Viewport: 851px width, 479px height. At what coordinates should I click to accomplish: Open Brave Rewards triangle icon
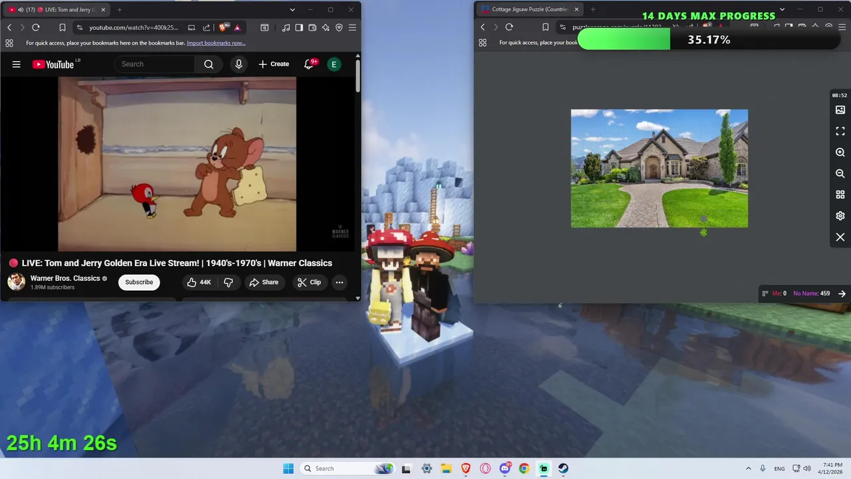pos(237,27)
